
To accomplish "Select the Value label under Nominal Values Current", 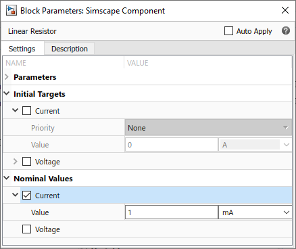I will (x=40, y=212).
